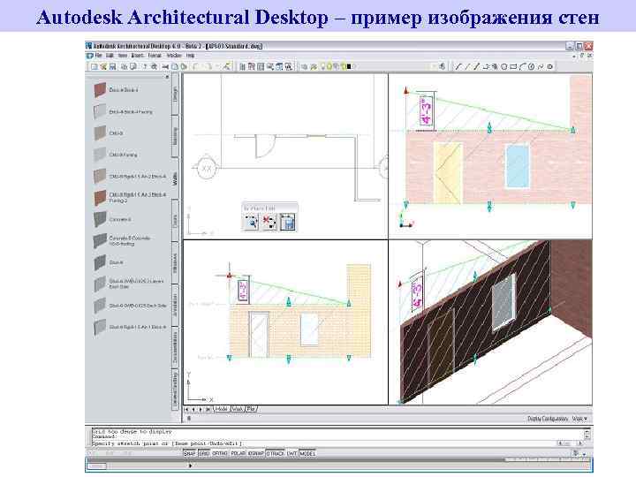636x477 pixels.
Task: Toggle SNAP in the status bar
Action: pyautogui.click(x=189, y=453)
